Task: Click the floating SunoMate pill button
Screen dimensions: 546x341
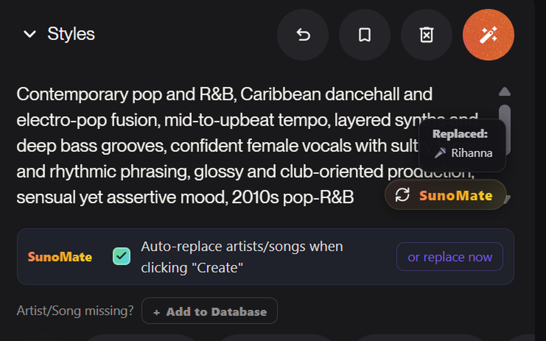Action: pos(446,195)
